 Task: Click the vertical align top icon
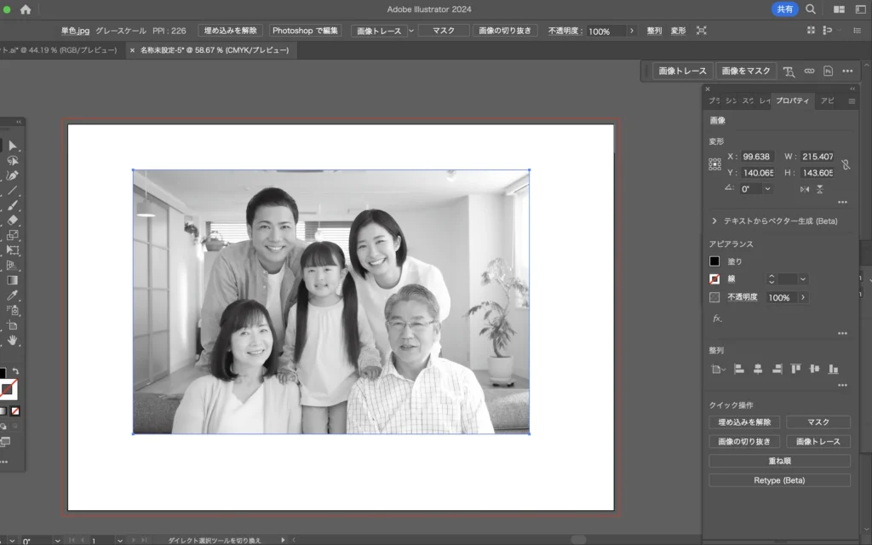pos(796,369)
